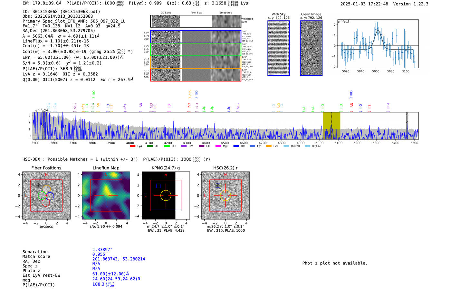Click 'Phot z plot not available.' message
Viewport: 451px width, 307px height.
[335, 263]
